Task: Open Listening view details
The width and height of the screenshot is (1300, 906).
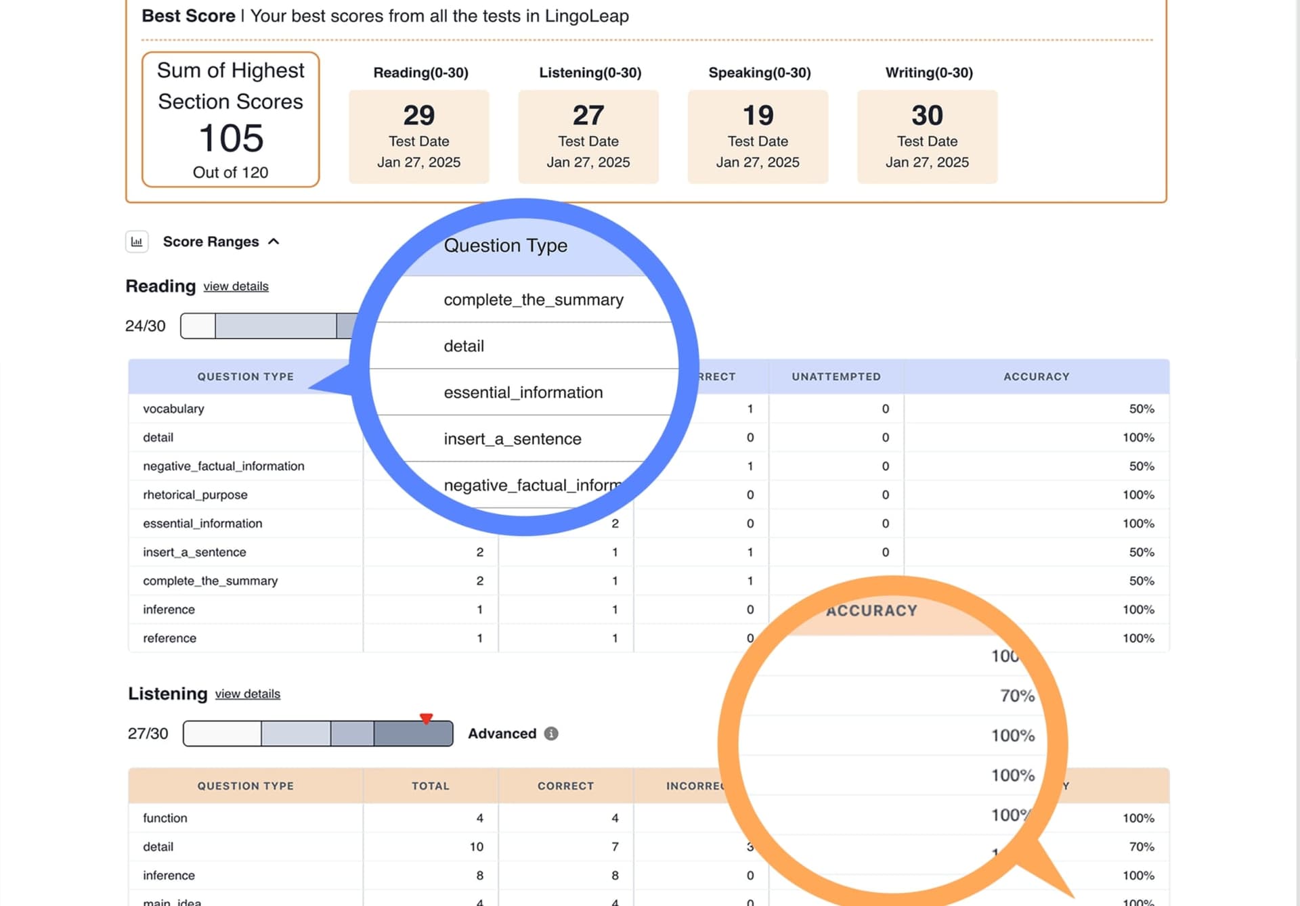Action: coord(246,694)
